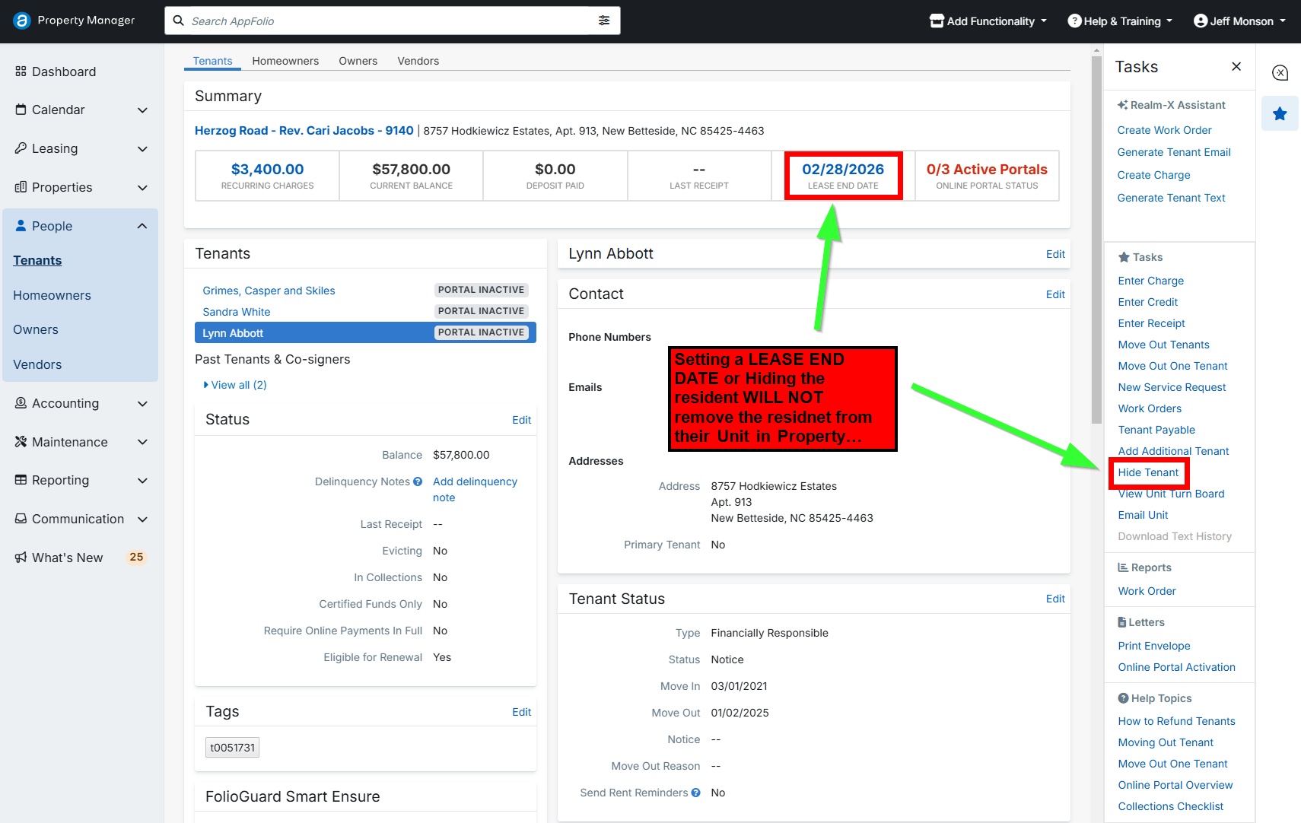The width and height of the screenshot is (1301, 823).
Task: Switch to the Homeowners tab
Action: [285, 61]
